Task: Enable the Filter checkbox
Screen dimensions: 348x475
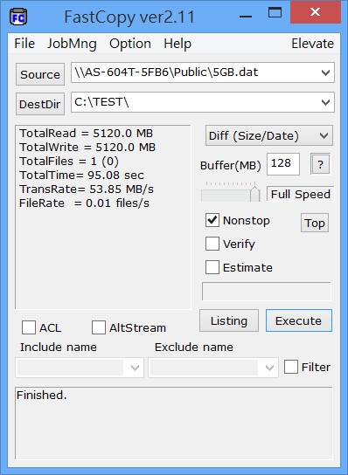Action: (x=291, y=367)
